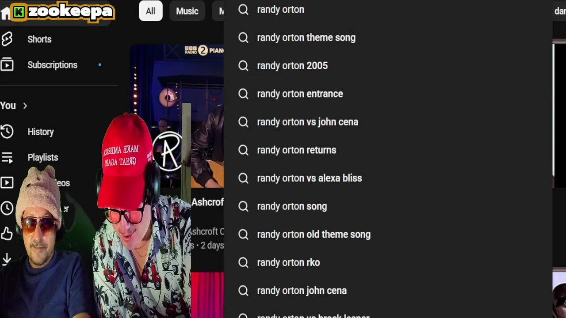Click the thumbs-up liked videos icon
Screen dimensions: 566x318
7,234
